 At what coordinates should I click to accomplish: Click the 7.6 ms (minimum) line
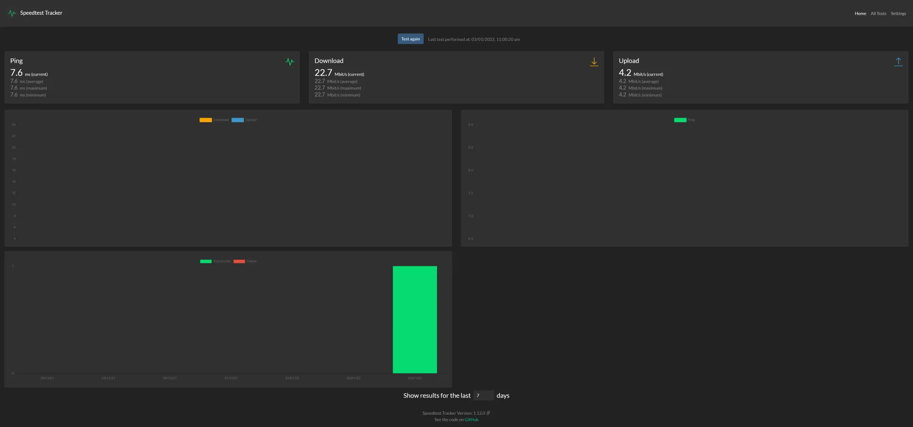coord(28,95)
